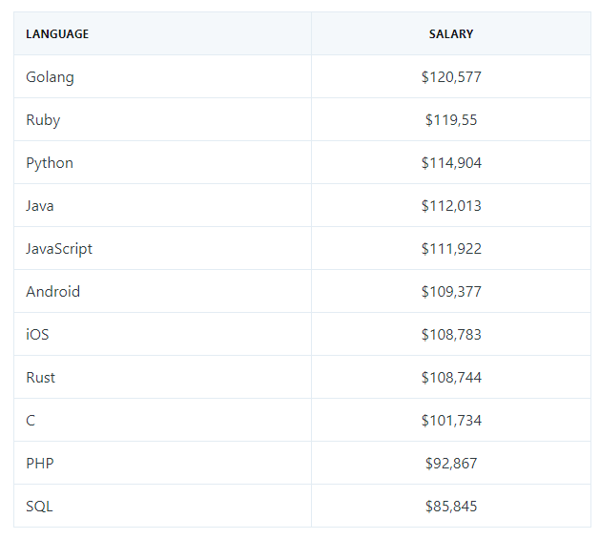Click the SALARY column header

pyautogui.click(x=451, y=34)
